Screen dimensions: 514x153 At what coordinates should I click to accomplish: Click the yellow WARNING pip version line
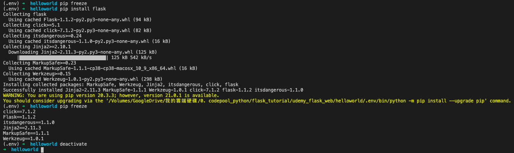point(111,95)
